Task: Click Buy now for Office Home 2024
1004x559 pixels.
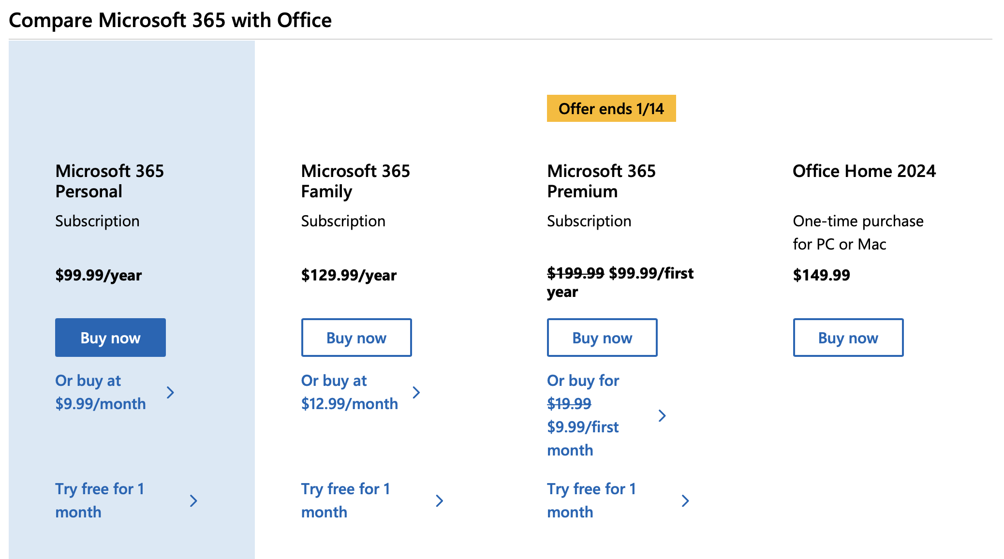Action: click(848, 338)
